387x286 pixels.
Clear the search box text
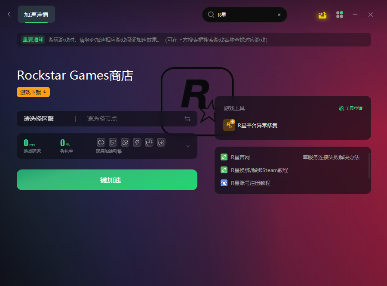tap(279, 15)
